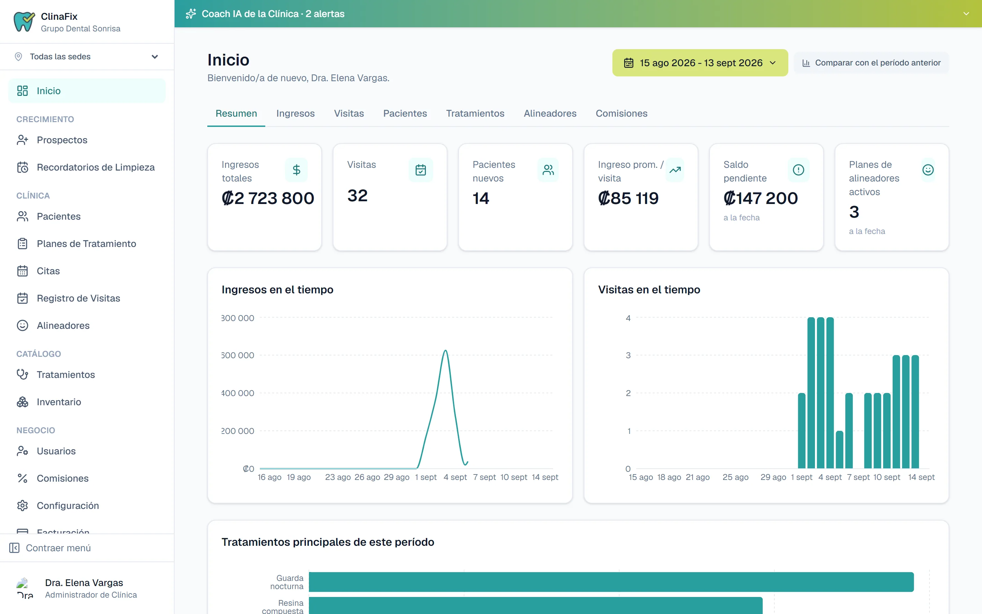Click the trend icon on Ingreso prom. card
982x614 pixels.
click(675, 170)
